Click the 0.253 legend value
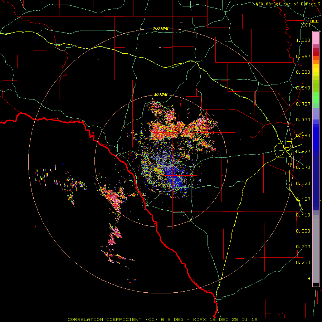The image size is (322, 322). pos(303,263)
